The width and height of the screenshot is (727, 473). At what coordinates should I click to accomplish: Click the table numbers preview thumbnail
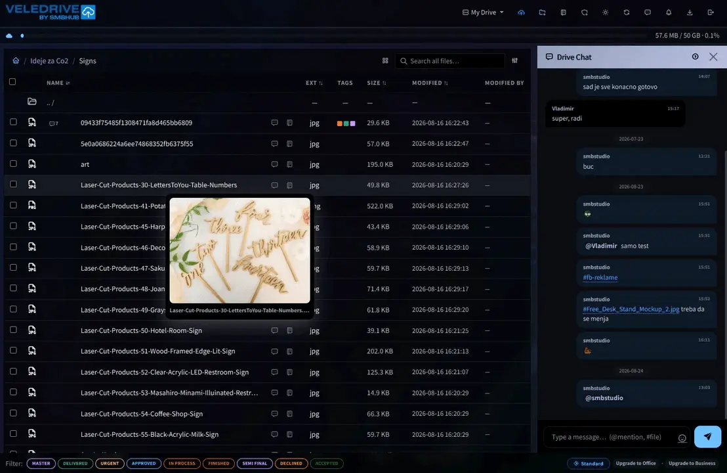[x=239, y=250]
